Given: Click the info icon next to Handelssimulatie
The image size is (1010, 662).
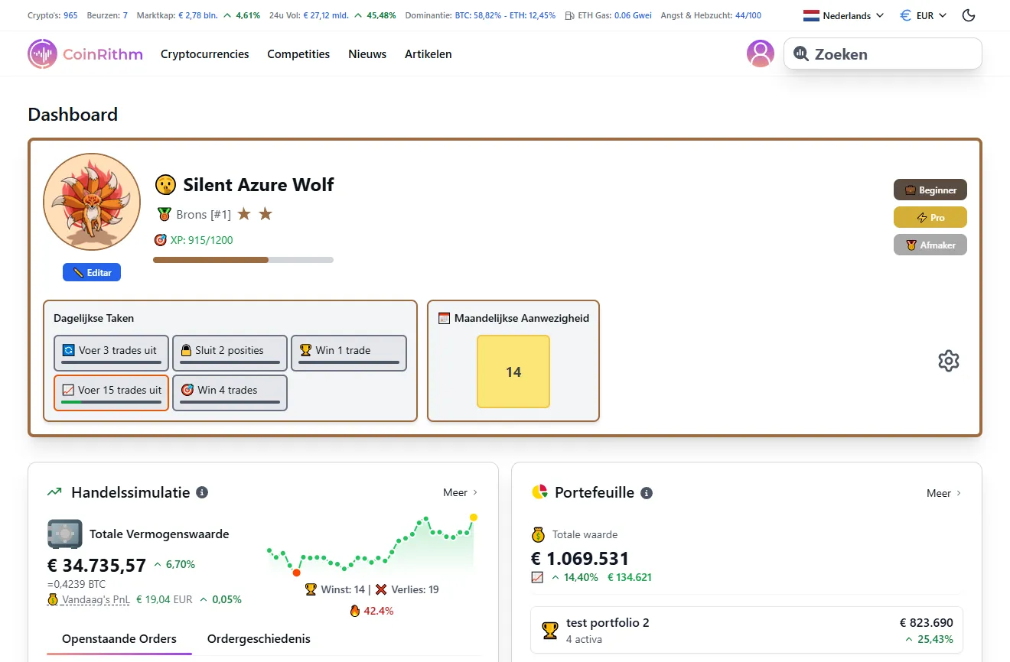Looking at the screenshot, I should click(x=200, y=492).
